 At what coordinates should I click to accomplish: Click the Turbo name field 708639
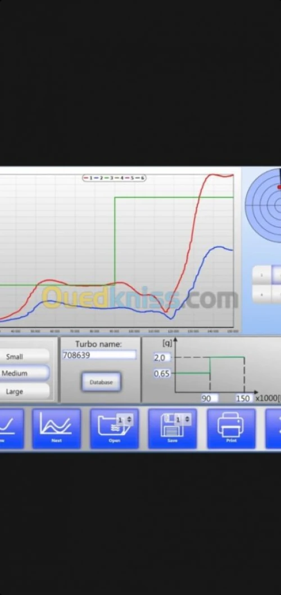pyautogui.click(x=99, y=355)
